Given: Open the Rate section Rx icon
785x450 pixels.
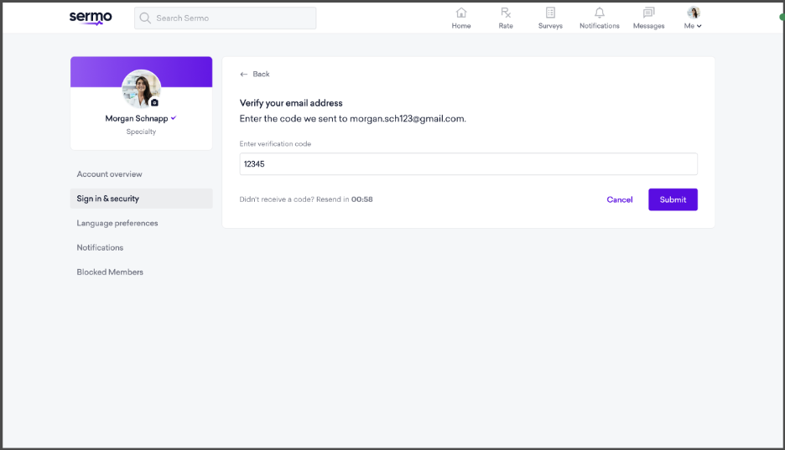Looking at the screenshot, I should tap(506, 13).
